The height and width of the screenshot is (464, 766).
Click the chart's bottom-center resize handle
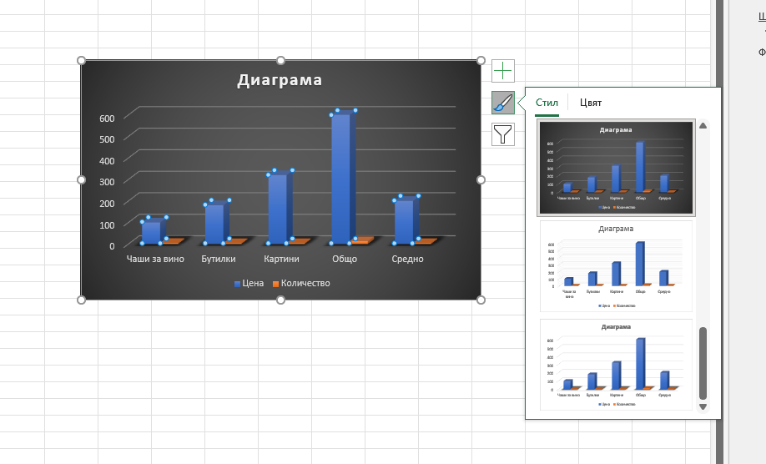point(280,300)
